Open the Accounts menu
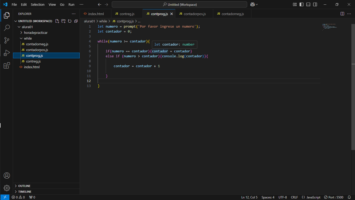This screenshot has width=355, height=200. pyautogui.click(x=7, y=176)
